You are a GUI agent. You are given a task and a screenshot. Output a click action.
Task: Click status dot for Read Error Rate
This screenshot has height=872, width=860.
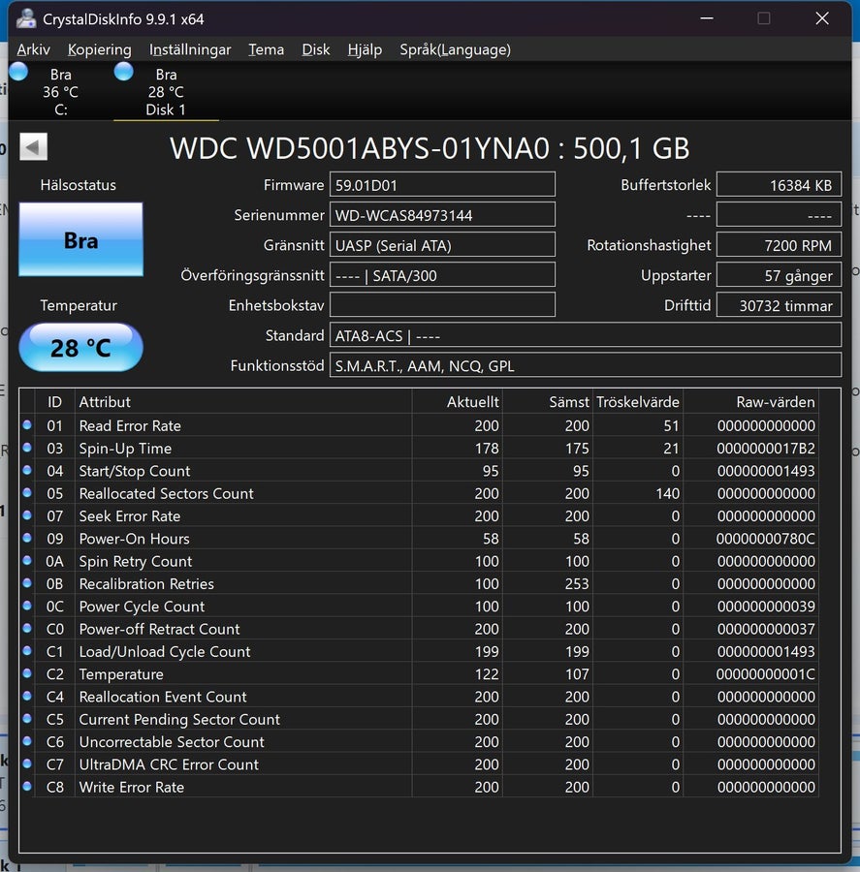pyautogui.click(x=27, y=425)
